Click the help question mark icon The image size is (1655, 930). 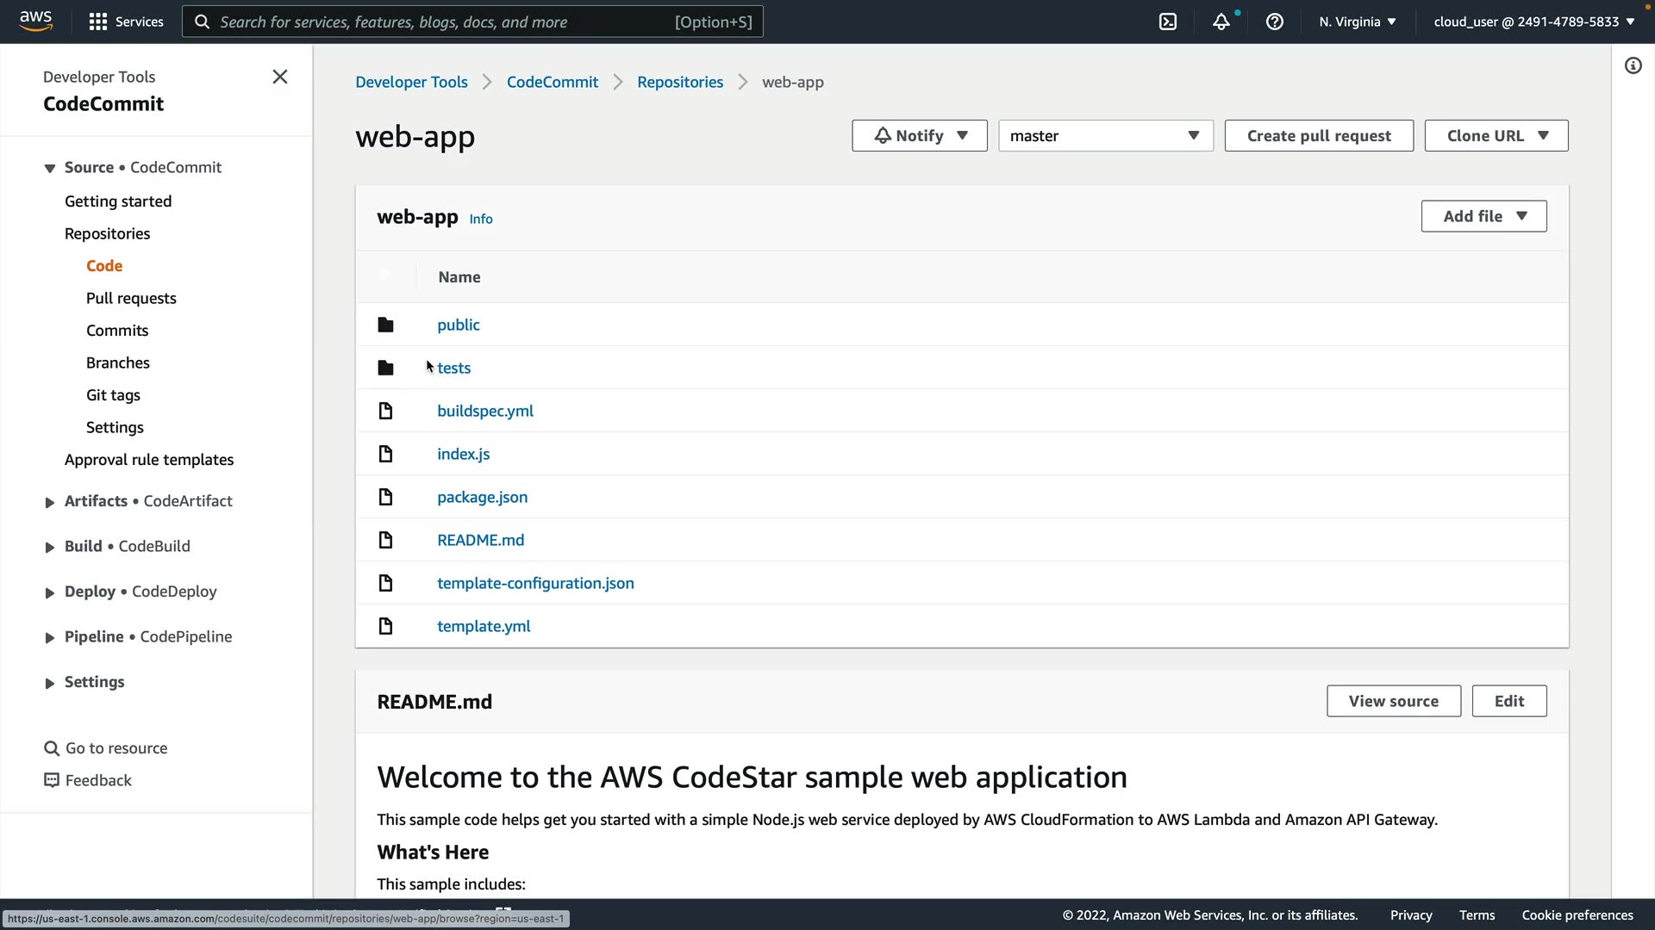pyautogui.click(x=1274, y=22)
